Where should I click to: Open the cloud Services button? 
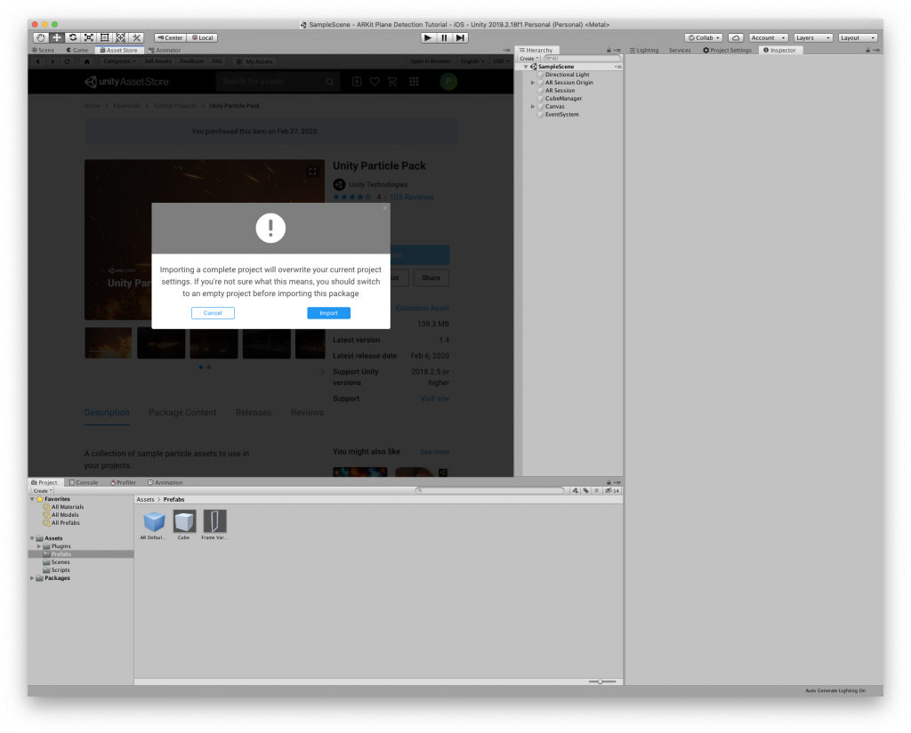[736, 37]
